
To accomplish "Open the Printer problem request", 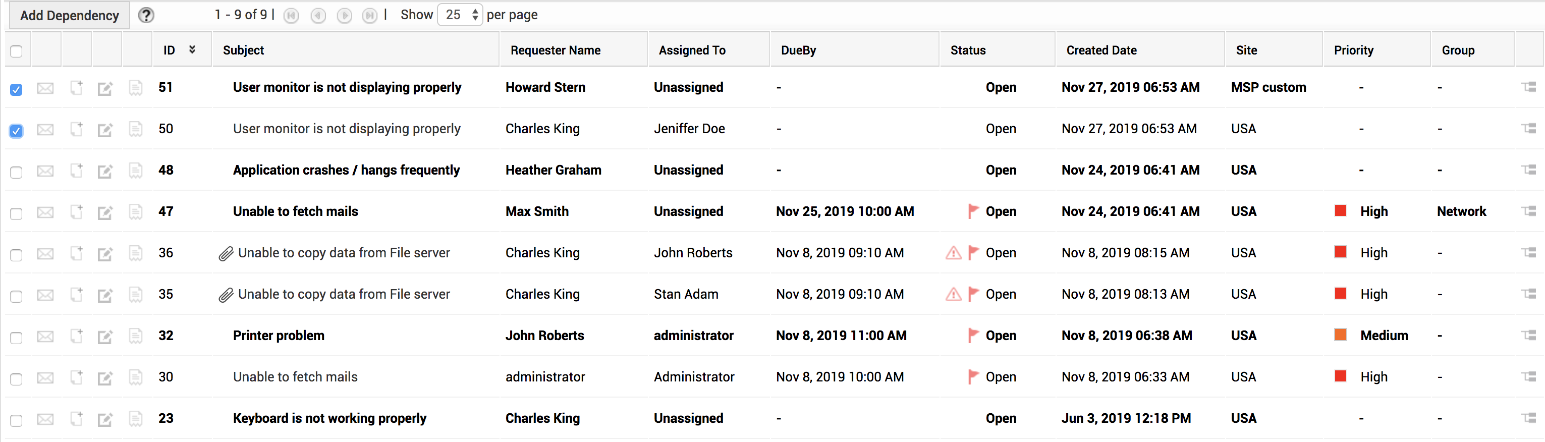I will pyautogui.click(x=279, y=336).
